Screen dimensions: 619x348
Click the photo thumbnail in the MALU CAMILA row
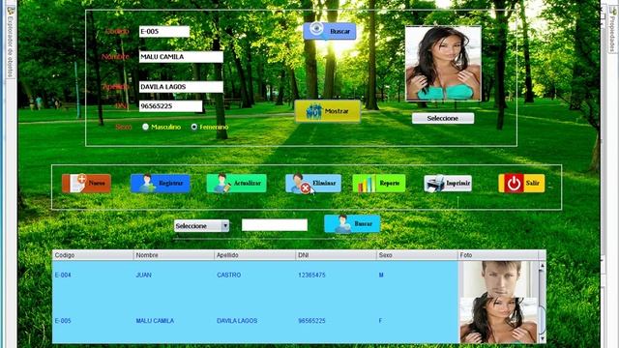click(499, 320)
